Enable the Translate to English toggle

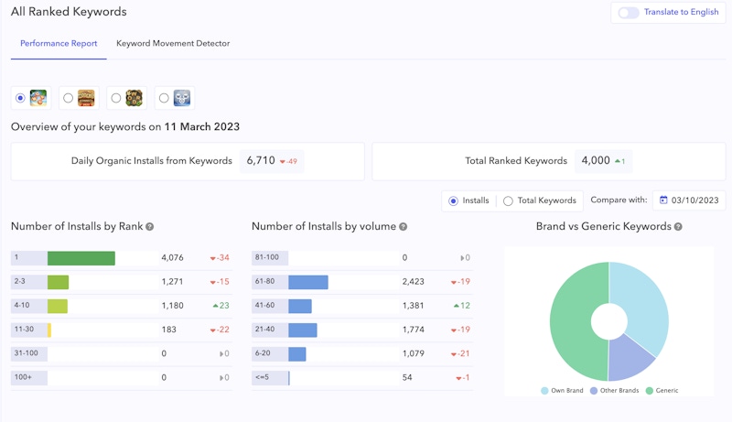click(629, 13)
